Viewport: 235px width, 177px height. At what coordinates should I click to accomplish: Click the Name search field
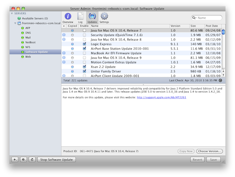pos(209,18)
